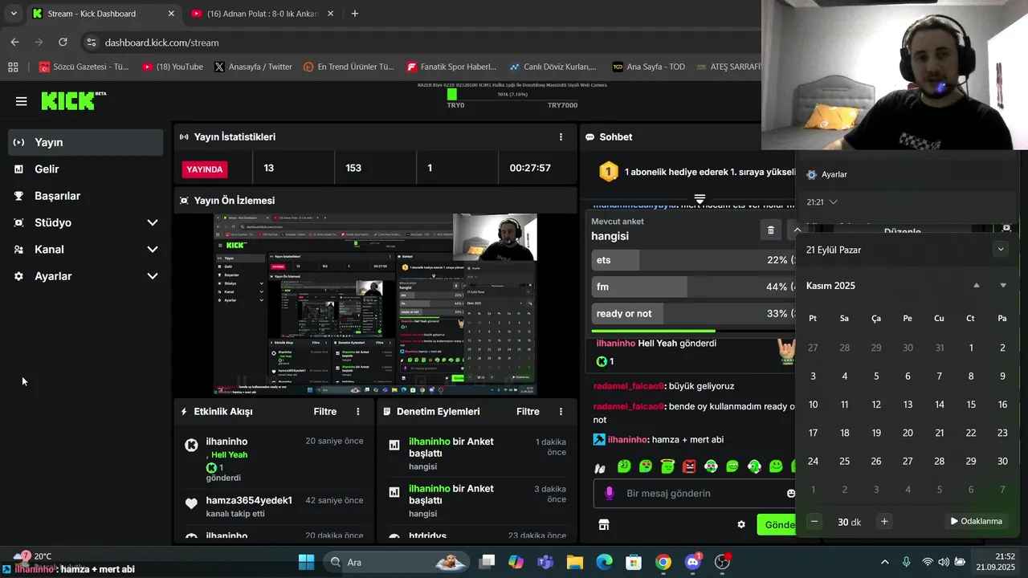This screenshot has height=578, width=1028.
Task: Click the Bir mesaj gönderin input
Action: tap(695, 493)
